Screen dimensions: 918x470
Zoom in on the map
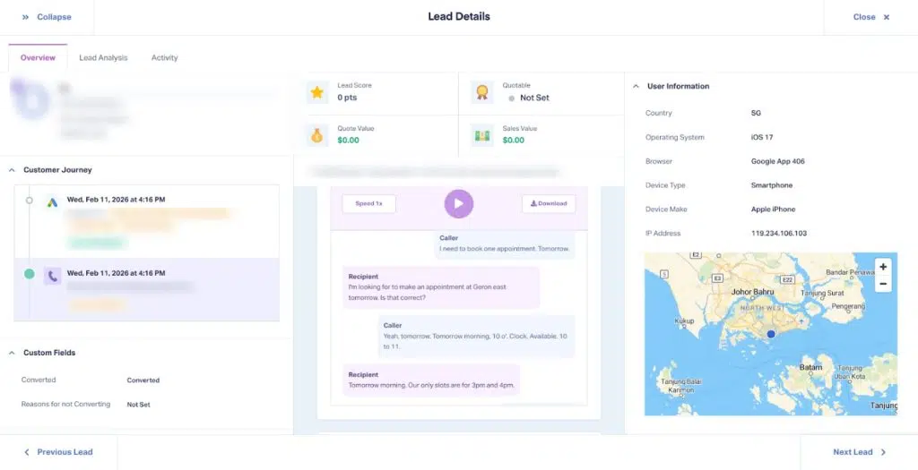click(x=883, y=267)
